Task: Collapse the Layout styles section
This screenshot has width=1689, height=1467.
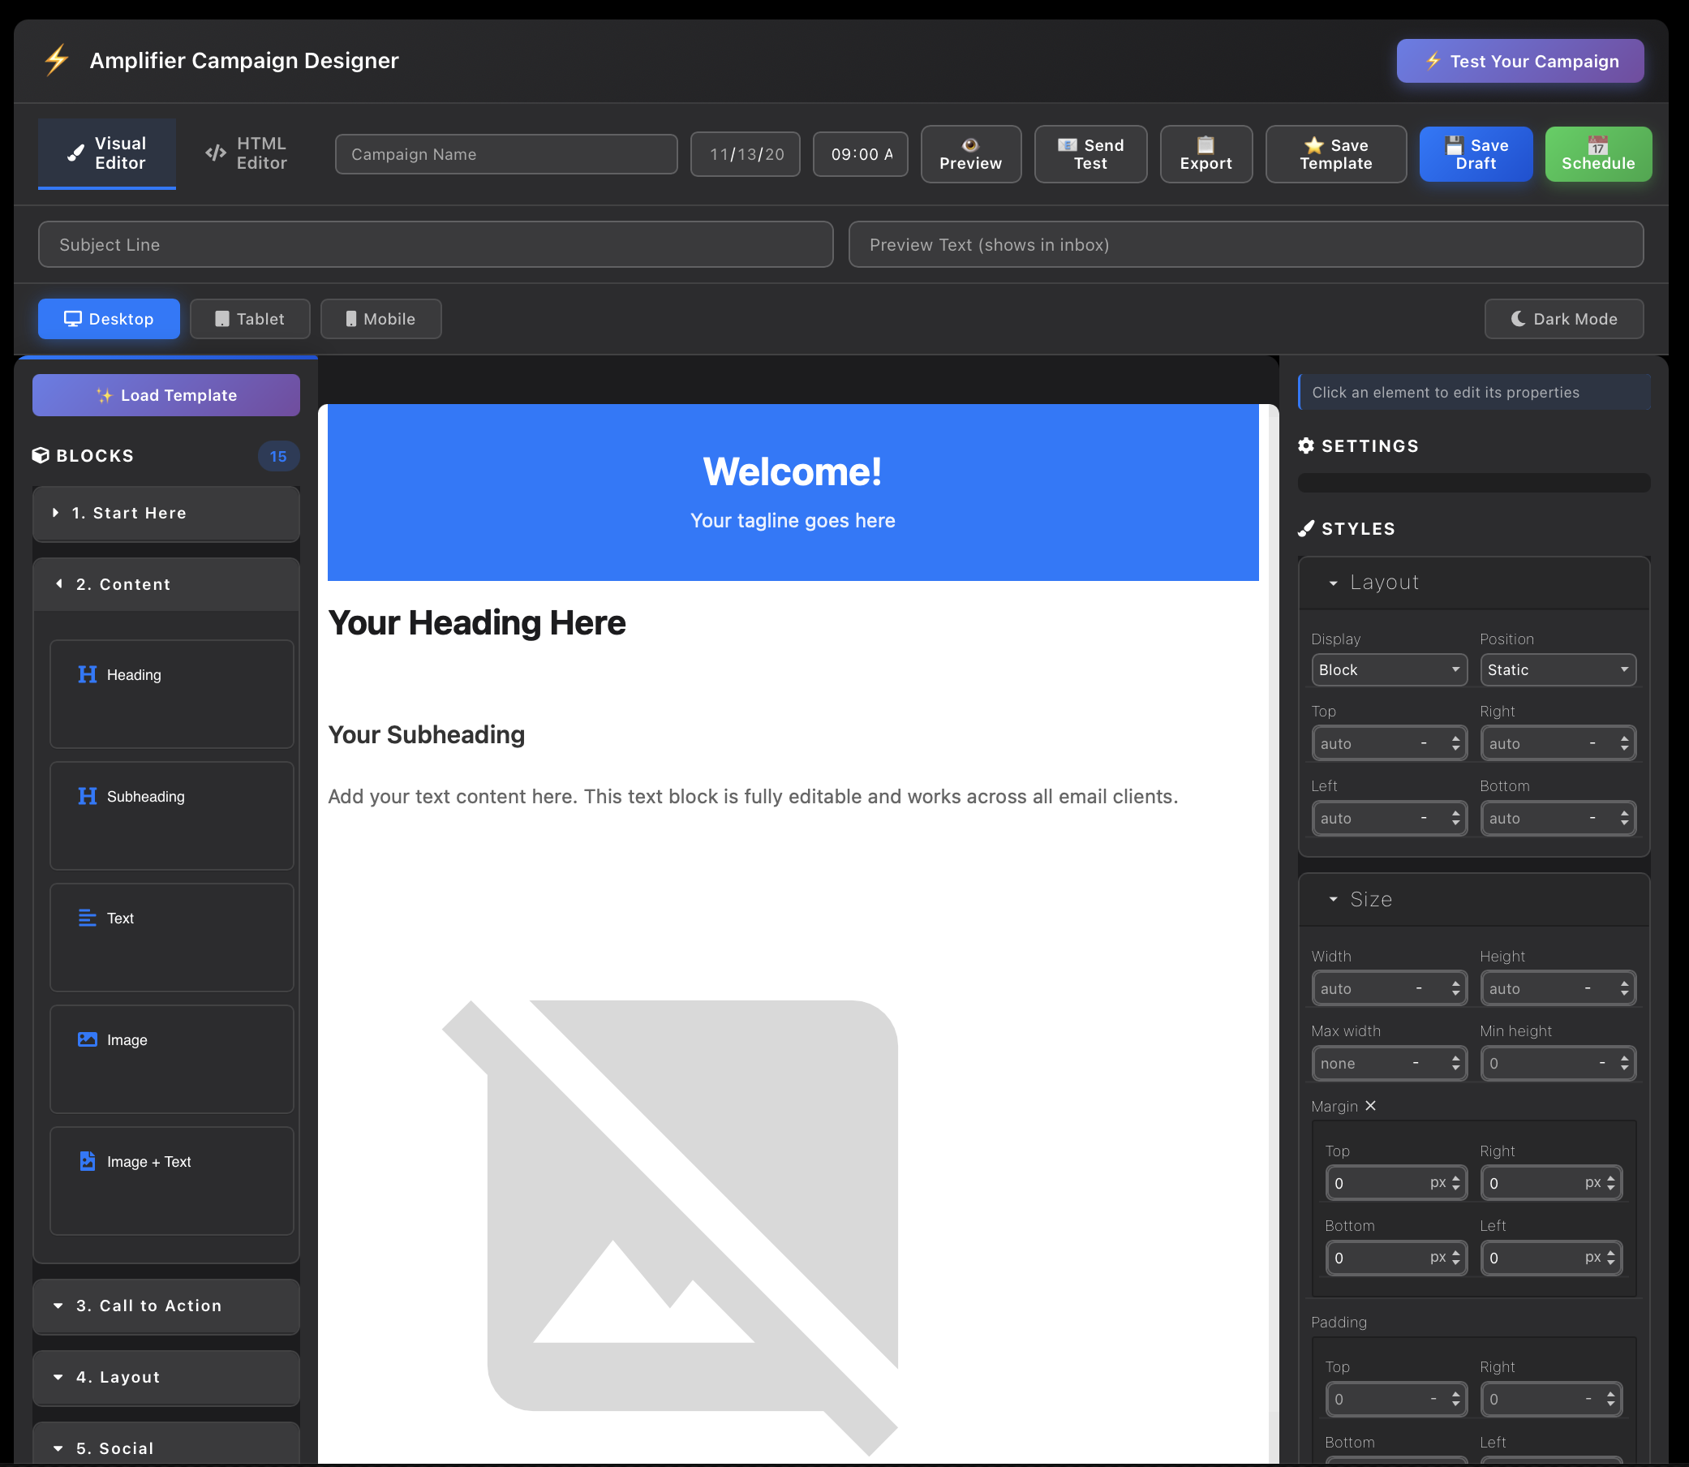Action: point(1334,583)
